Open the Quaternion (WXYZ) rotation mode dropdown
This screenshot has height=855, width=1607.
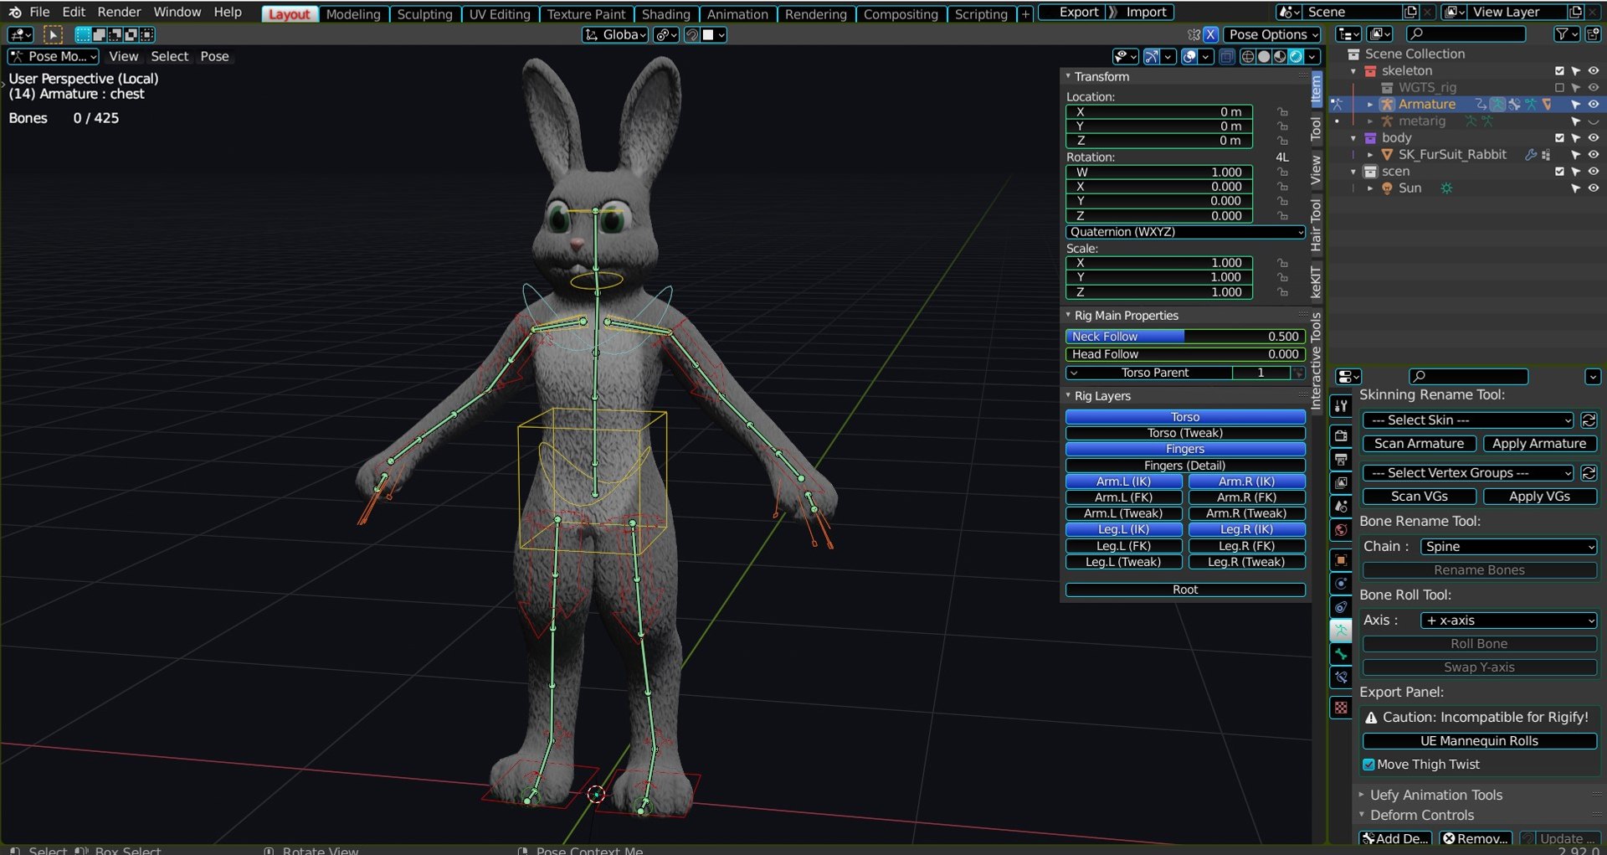click(x=1185, y=232)
